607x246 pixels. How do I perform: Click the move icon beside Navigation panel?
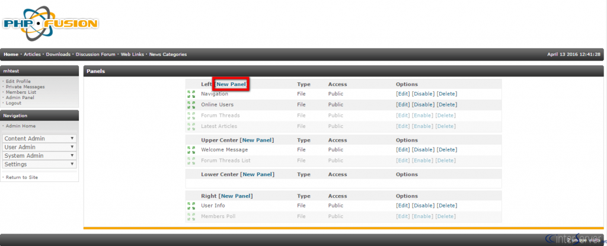(191, 94)
